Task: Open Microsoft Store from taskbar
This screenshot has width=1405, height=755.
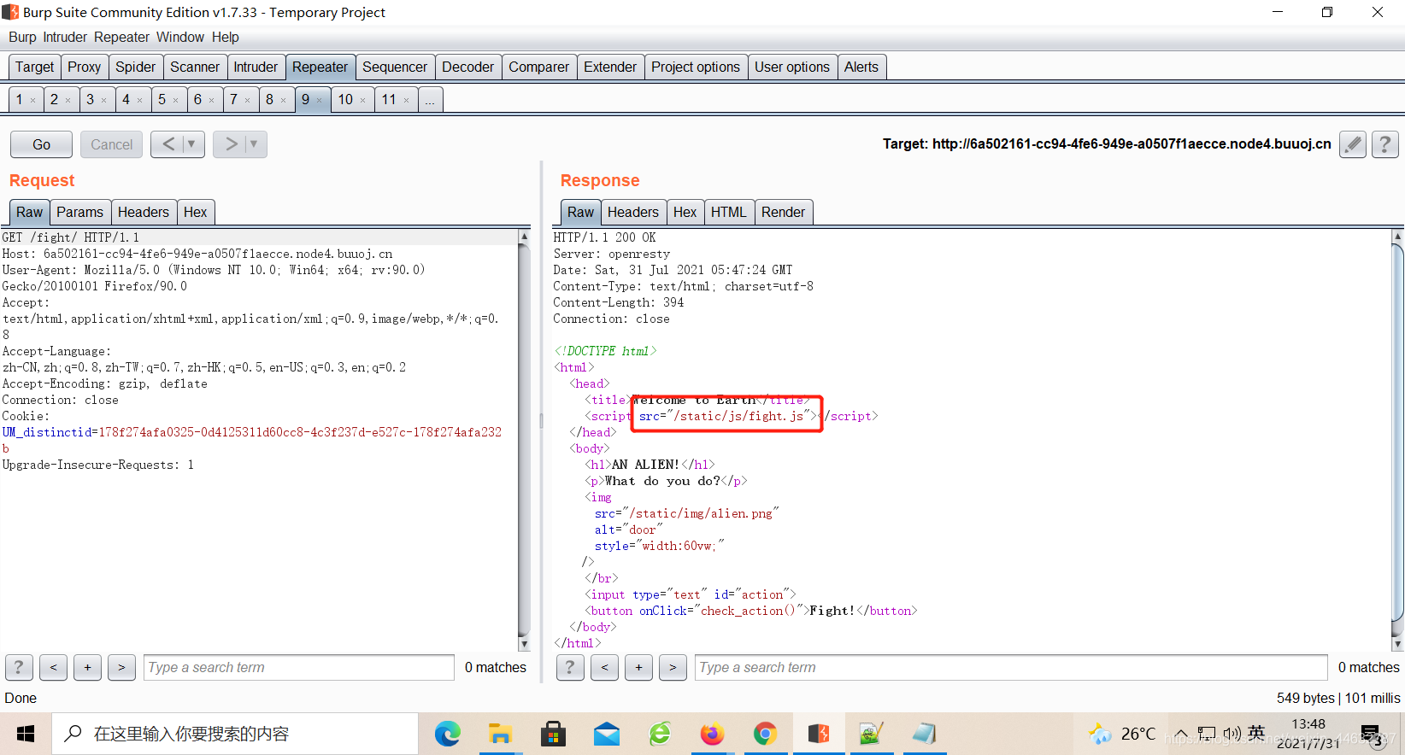Action: point(553,734)
